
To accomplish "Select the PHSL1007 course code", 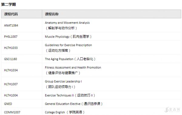I will 11,37.
